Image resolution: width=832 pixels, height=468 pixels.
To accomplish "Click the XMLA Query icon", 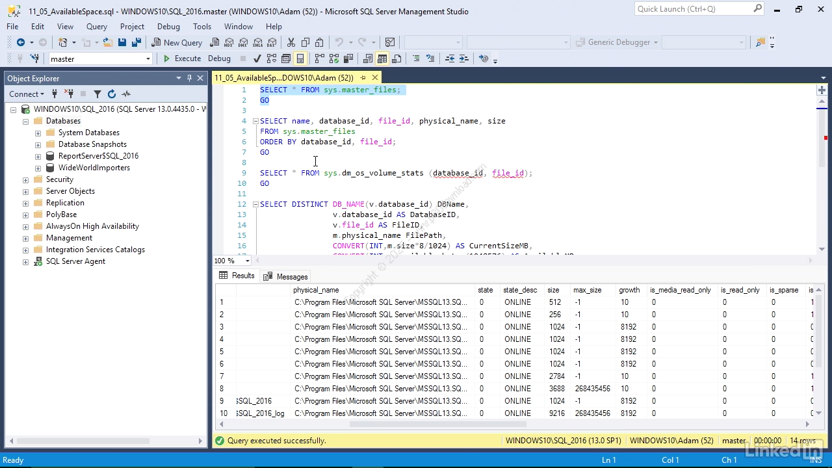I will (257, 42).
